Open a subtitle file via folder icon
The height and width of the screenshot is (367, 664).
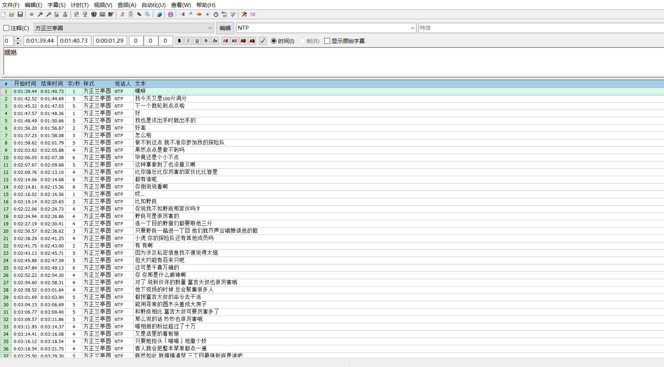(12, 14)
